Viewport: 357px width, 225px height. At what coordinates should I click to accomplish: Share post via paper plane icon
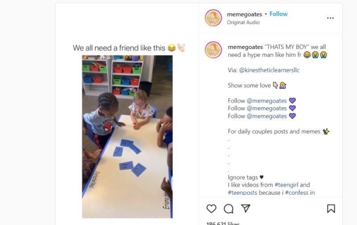[245, 208]
